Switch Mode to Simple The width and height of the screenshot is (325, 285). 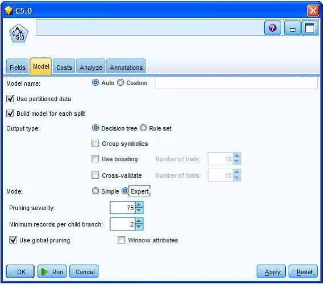(x=95, y=191)
